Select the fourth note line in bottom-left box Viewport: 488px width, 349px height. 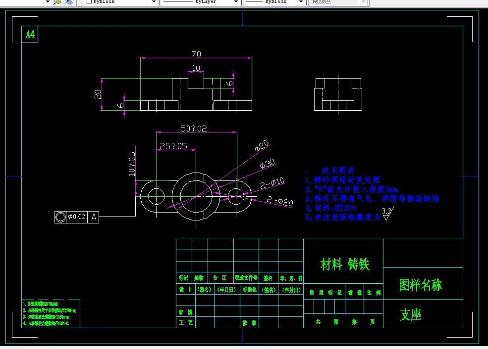tap(46, 323)
